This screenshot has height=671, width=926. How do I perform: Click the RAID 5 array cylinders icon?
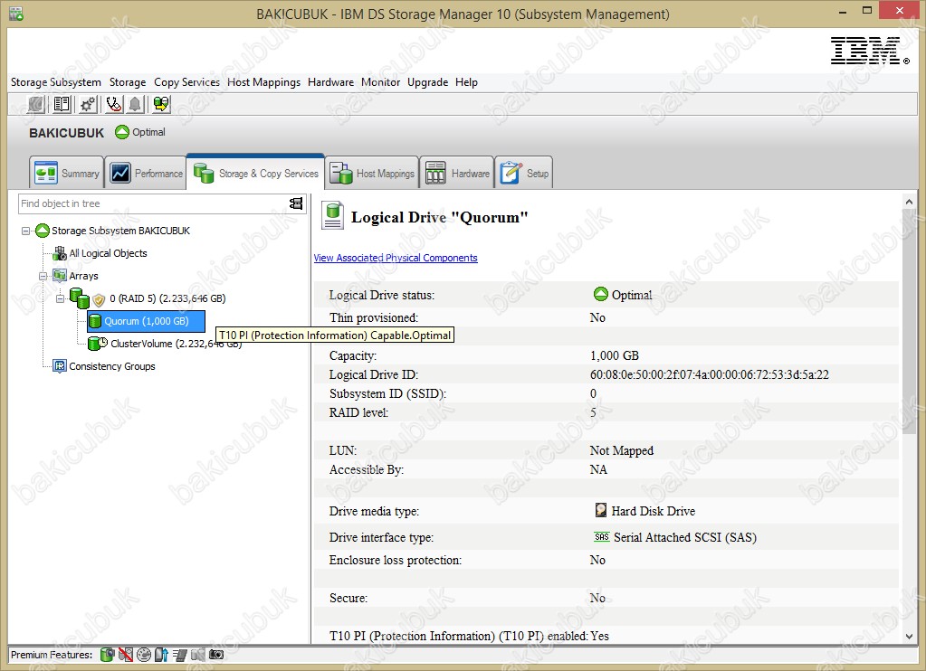[x=79, y=298]
